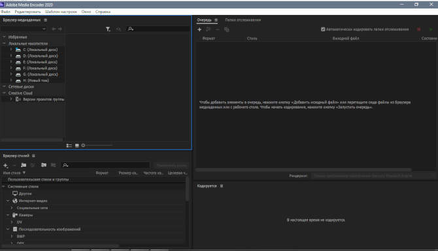
Task: Click the Ingest eye icon next to filter
Action: (118, 29)
